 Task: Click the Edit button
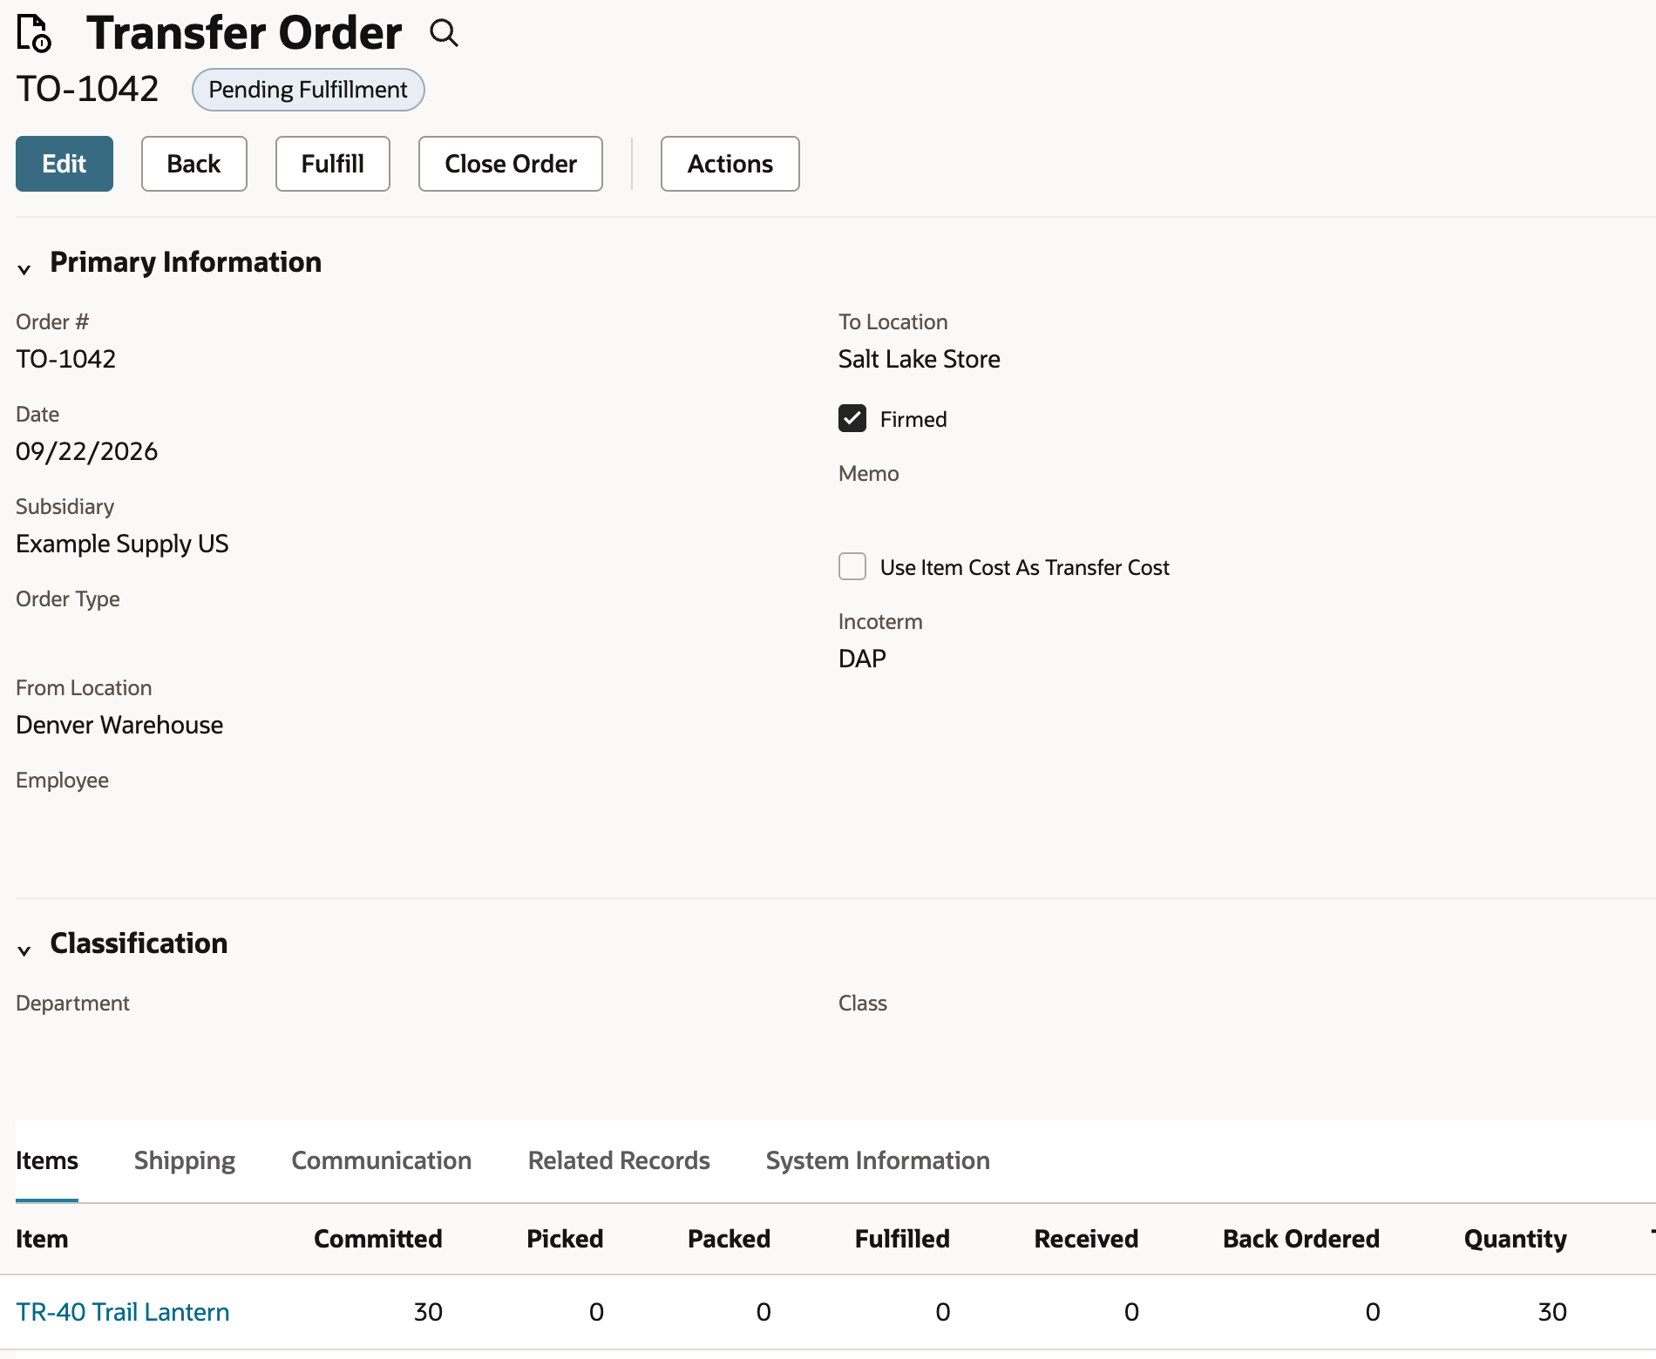tap(64, 164)
